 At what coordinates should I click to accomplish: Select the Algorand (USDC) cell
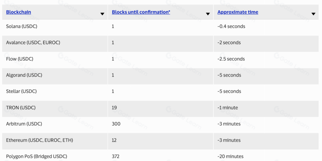(24, 75)
